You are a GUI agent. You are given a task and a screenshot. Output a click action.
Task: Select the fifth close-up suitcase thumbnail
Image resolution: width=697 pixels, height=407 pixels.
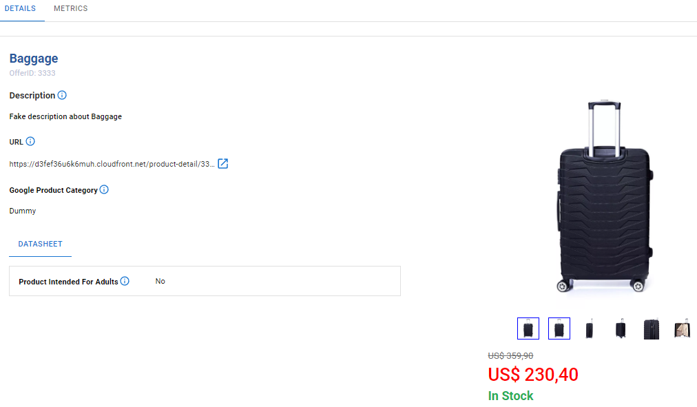point(652,328)
